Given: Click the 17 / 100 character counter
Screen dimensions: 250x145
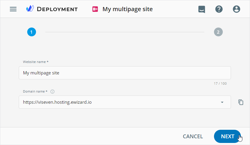Looking at the screenshot, I should click(x=220, y=83).
